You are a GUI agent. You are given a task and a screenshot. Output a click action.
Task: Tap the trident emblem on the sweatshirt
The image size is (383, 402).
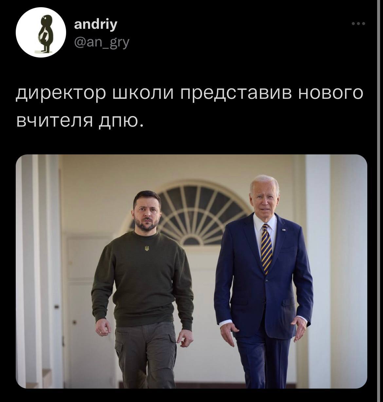(x=147, y=248)
